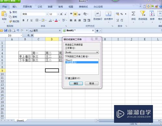Open the Name Box dropdown arrow
The image size is (162, 126).
coord(21,35)
